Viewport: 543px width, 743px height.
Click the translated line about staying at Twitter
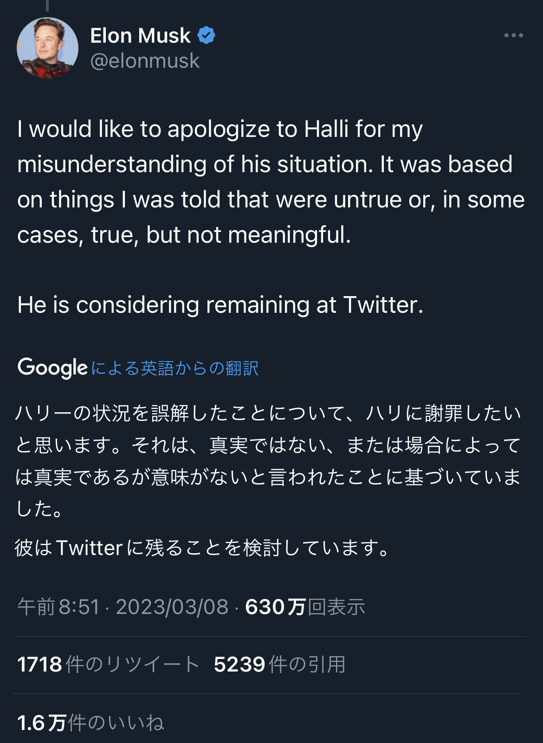(202, 548)
